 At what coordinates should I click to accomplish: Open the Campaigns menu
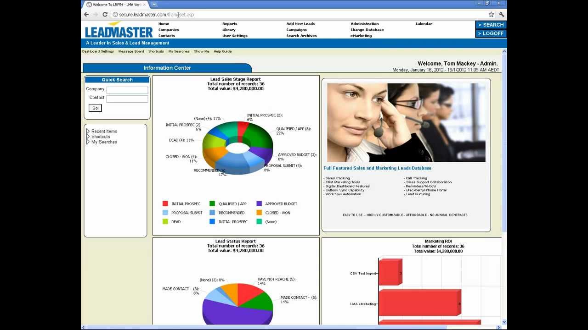(x=296, y=30)
